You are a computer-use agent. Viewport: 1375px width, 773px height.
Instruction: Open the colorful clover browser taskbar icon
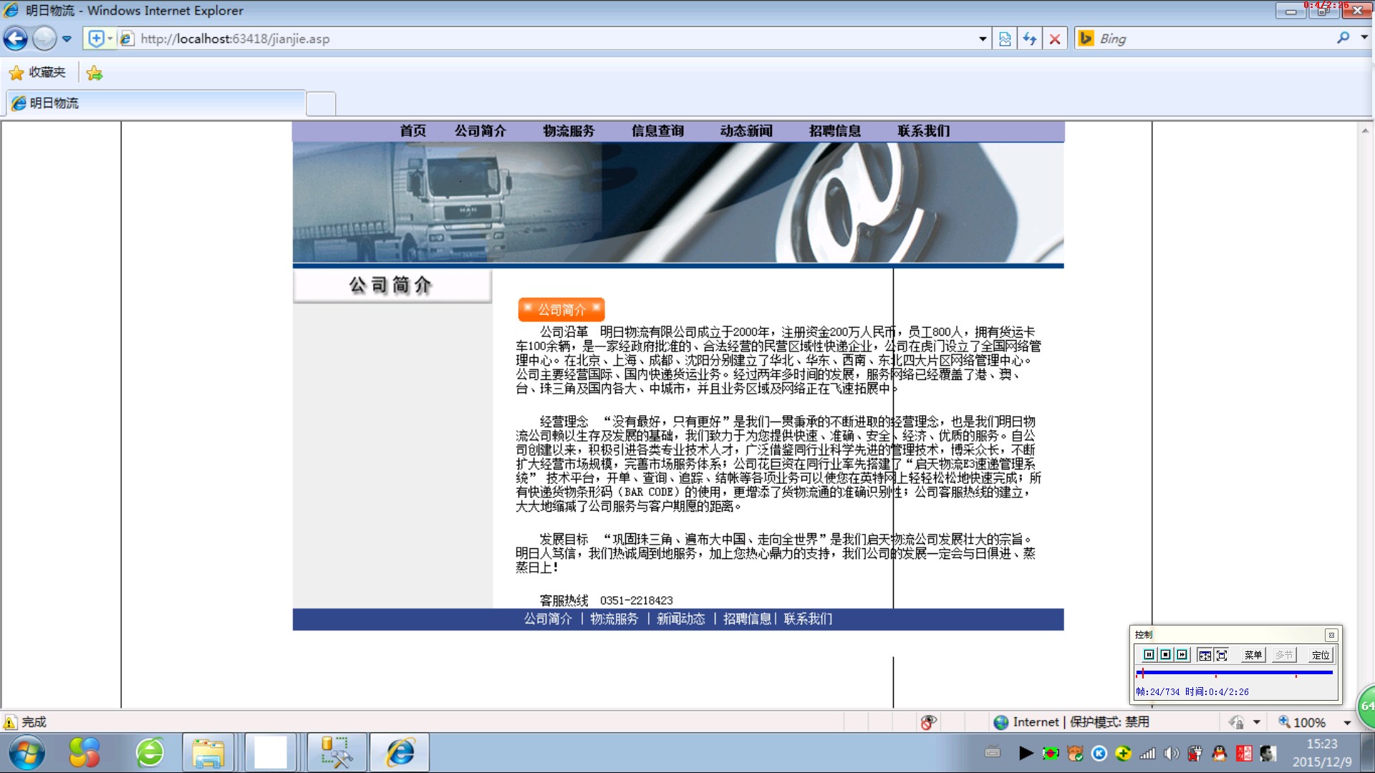point(85,752)
